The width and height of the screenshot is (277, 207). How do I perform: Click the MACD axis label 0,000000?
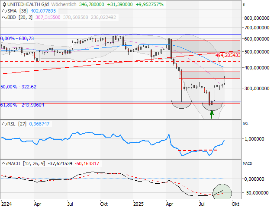pos(254,179)
